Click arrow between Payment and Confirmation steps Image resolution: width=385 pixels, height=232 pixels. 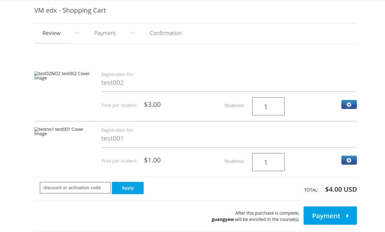(x=132, y=33)
